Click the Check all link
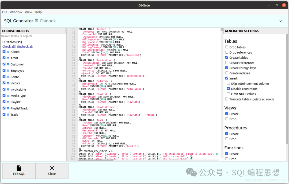Viewport: 289px width, 184px height. [9, 47]
